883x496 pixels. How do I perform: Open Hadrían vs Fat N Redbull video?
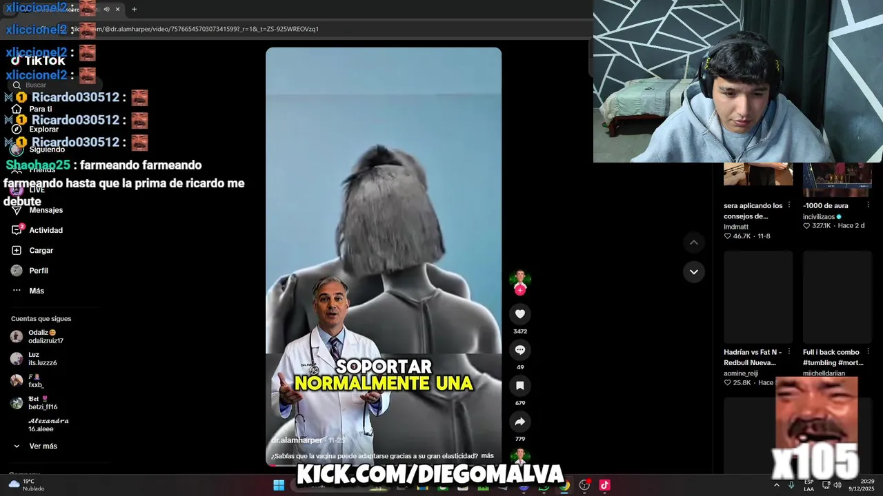tap(753, 357)
